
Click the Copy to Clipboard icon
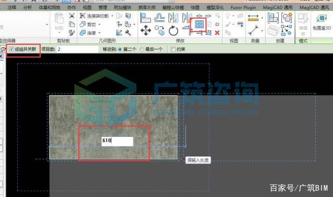(72, 24)
